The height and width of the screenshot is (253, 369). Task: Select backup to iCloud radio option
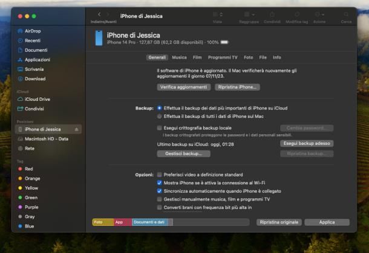(160, 108)
